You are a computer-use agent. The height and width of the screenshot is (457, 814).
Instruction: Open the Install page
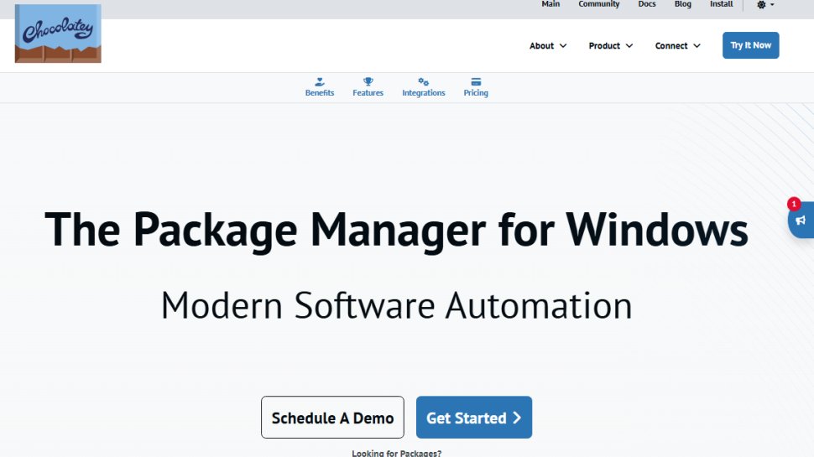tap(721, 4)
